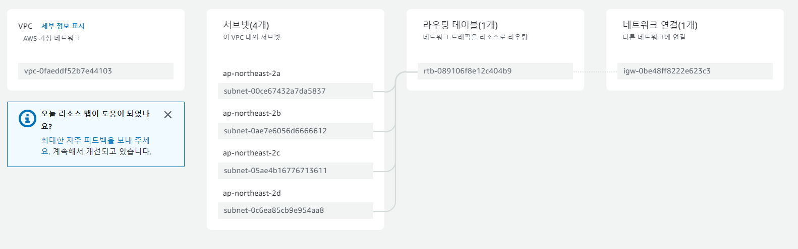
Task: Click the ap-northeast-2b zone label
Action: coord(252,113)
